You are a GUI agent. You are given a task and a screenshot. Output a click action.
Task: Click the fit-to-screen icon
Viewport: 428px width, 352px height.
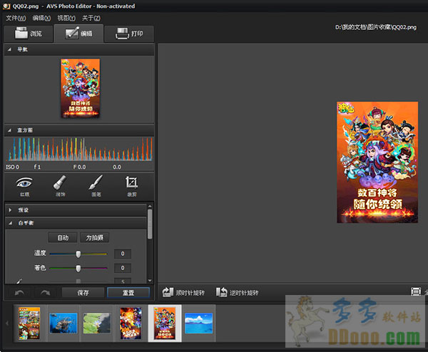click(x=416, y=291)
